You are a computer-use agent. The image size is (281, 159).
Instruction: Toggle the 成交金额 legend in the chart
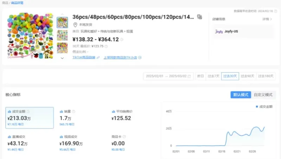[x=263, y=107]
